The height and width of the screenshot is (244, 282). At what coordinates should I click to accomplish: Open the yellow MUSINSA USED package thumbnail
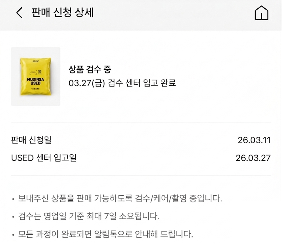(x=36, y=77)
